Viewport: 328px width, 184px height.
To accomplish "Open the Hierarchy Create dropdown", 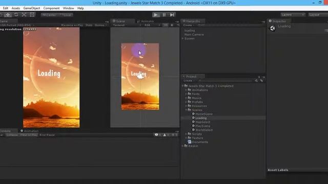I will 189,25.
